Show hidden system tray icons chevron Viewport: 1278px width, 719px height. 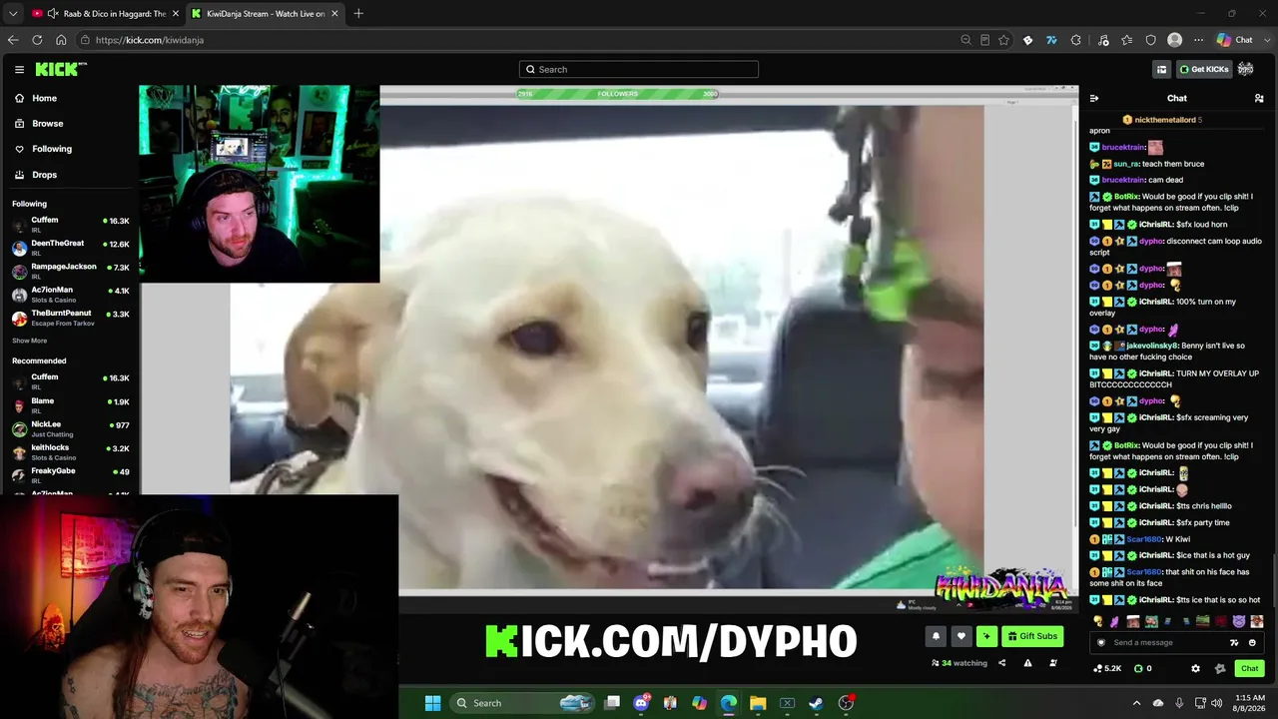(x=1138, y=703)
